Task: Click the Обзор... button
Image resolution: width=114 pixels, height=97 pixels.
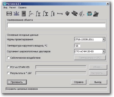Action: pyautogui.click(x=98, y=67)
